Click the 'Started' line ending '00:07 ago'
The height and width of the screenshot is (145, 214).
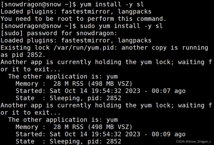point(101,91)
